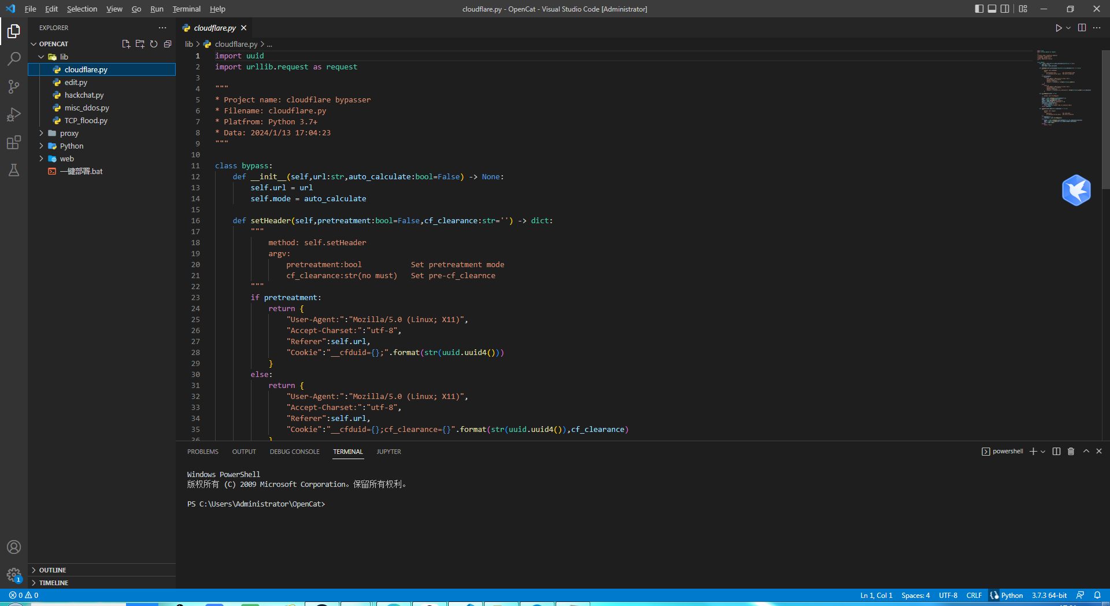Open the Source Control view
The height and width of the screenshot is (606, 1110).
[x=14, y=87]
